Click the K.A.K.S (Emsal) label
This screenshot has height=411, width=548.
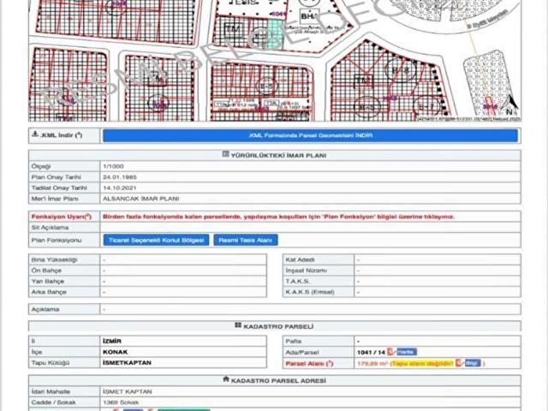310,292
